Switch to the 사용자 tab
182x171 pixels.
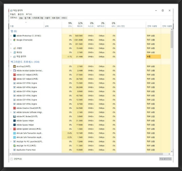click(x=47, y=18)
